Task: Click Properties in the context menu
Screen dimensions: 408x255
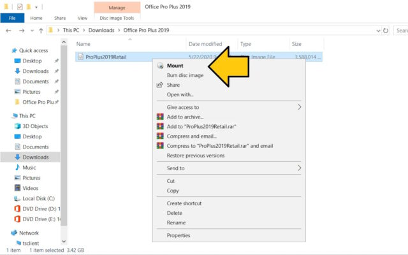Action: [178, 235]
